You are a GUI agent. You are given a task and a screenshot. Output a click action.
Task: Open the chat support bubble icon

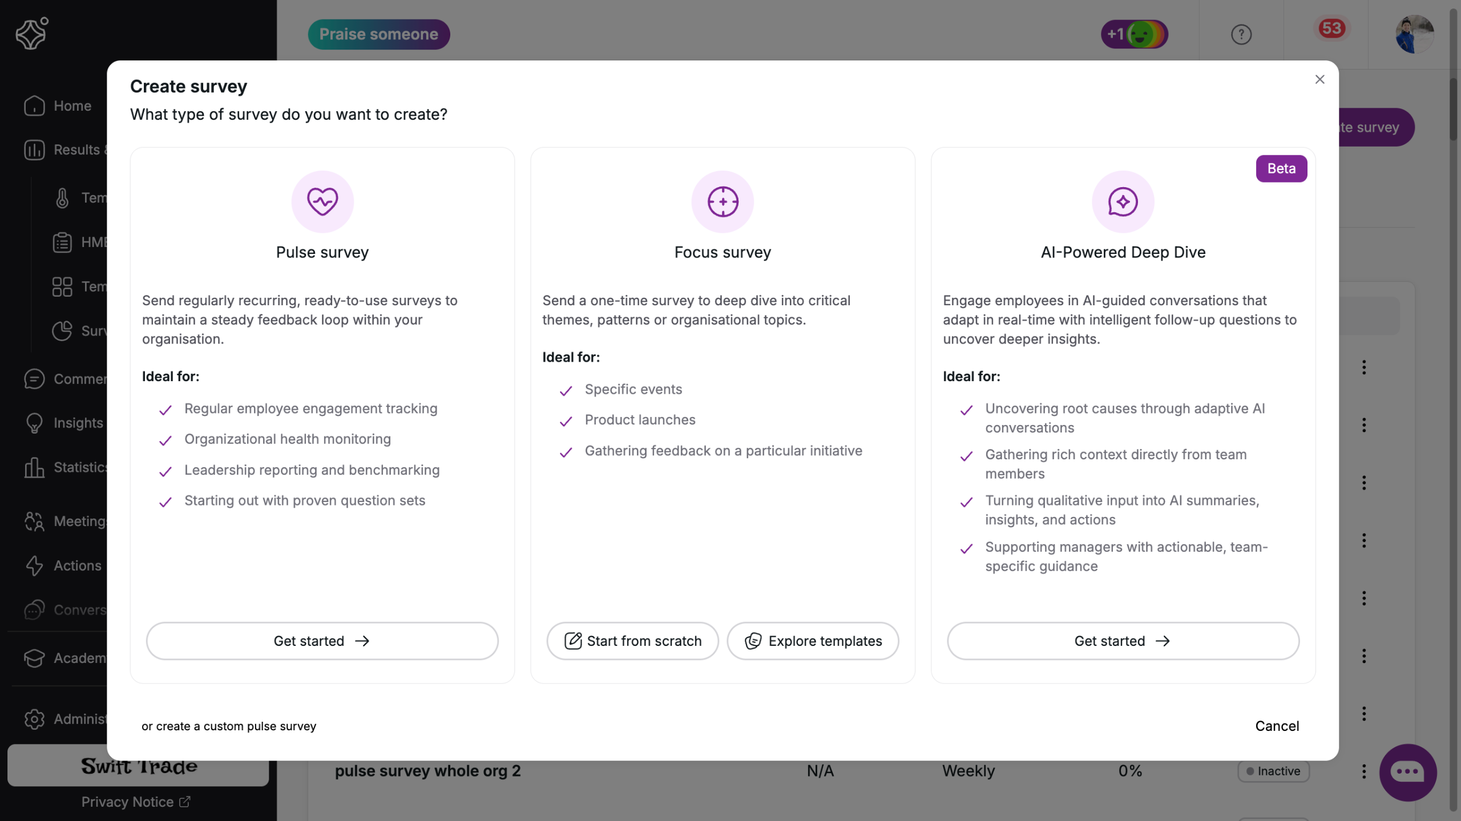(1407, 772)
